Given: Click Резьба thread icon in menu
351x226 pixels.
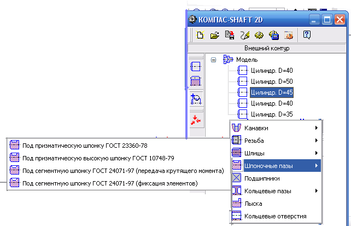Looking at the screenshot, I should (236, 141).
